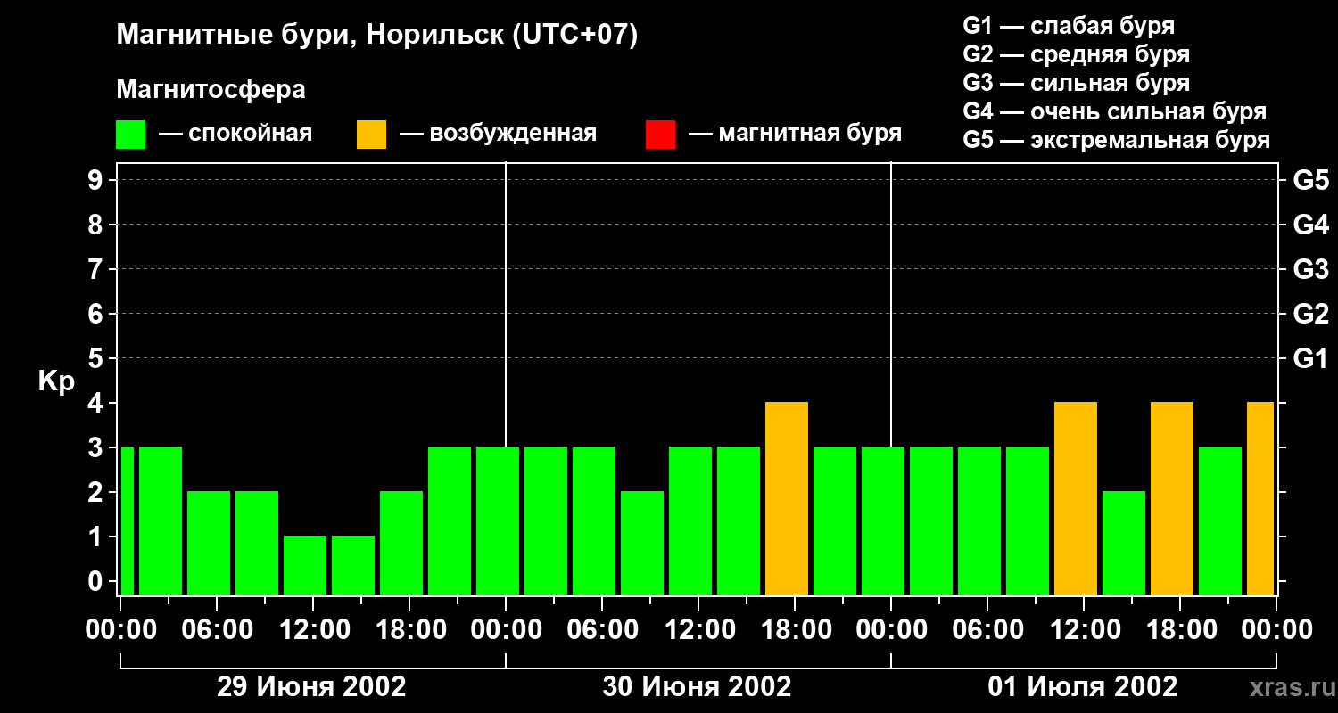Click the 18:00 tick label for 29 Июня
Screen dimensions: 1338x713
409,629
